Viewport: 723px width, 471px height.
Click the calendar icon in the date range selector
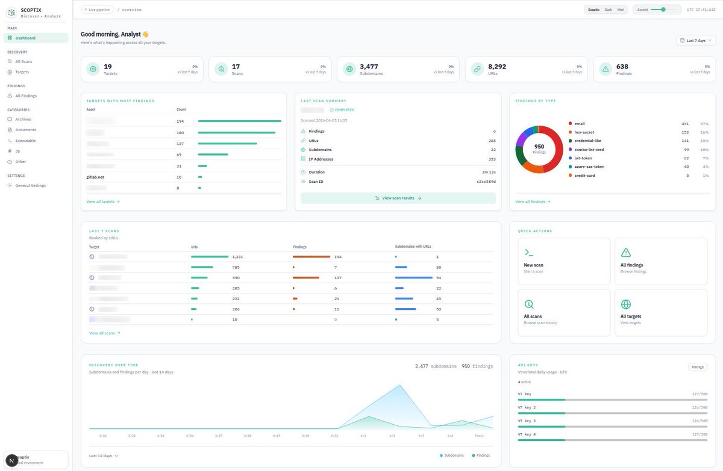coord(683,41)
